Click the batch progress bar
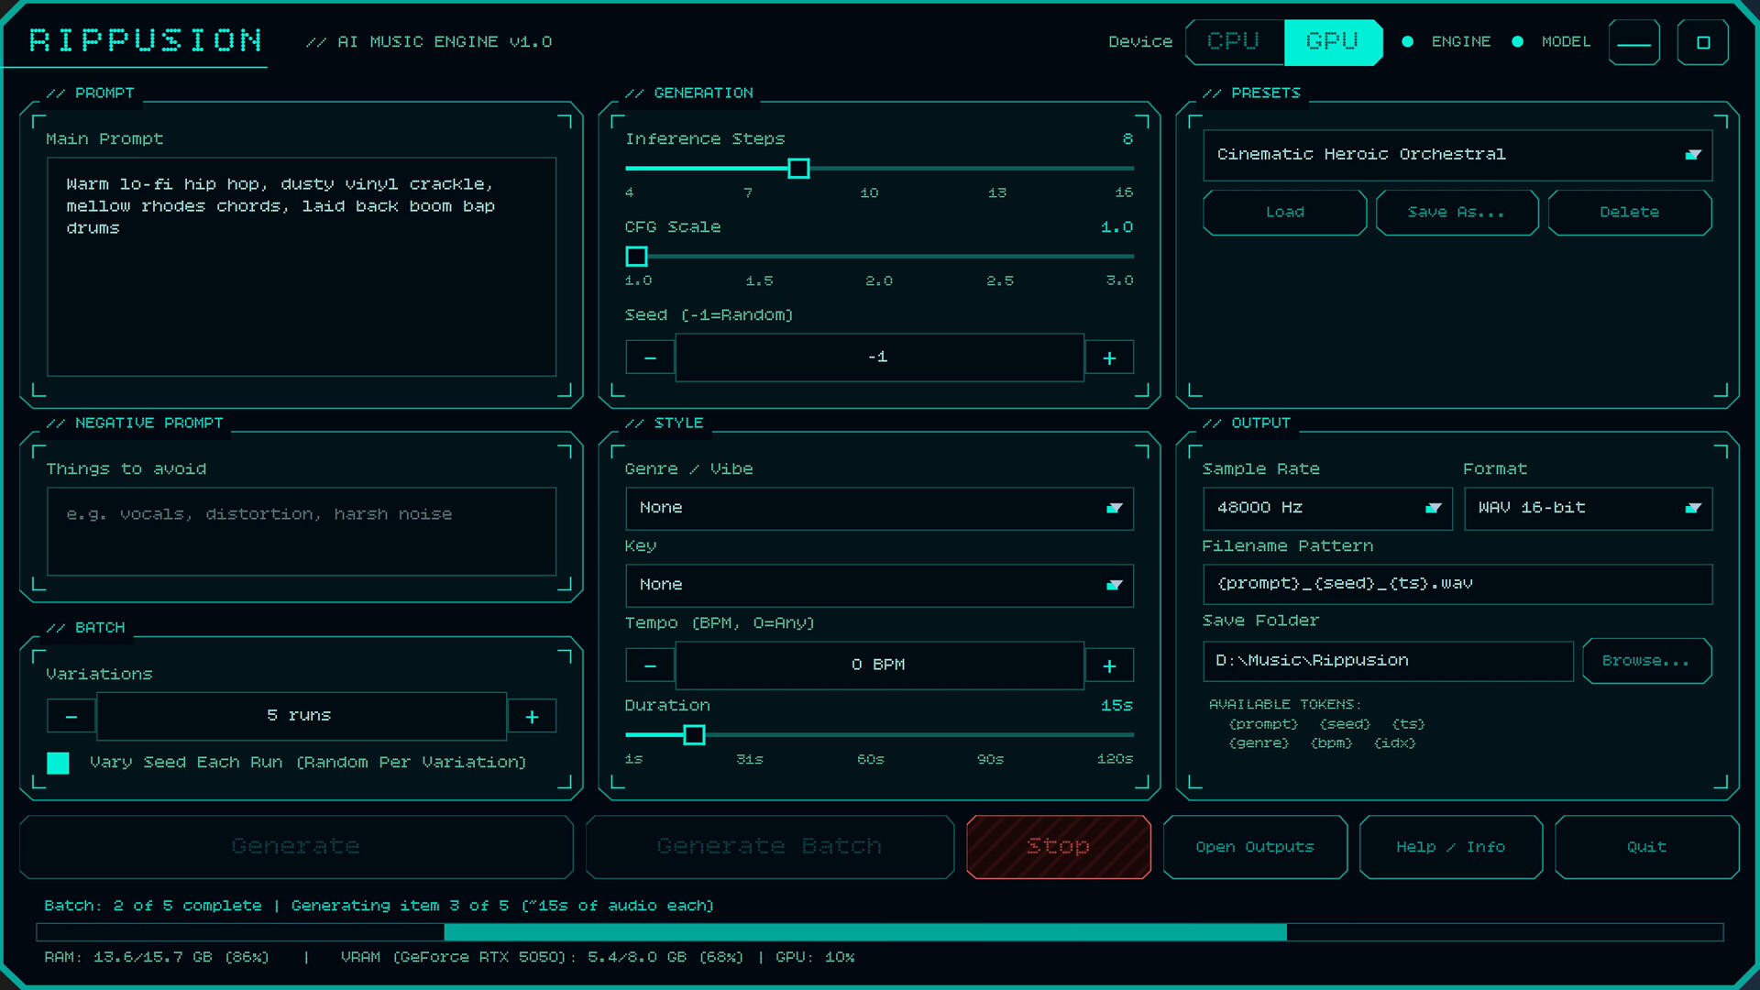 pos(880,932)
